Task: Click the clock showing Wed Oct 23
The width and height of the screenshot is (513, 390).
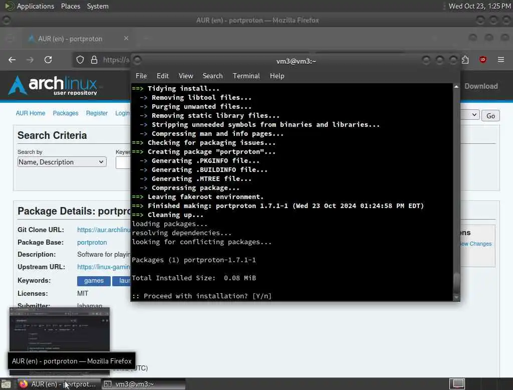Action: point(479,6)
